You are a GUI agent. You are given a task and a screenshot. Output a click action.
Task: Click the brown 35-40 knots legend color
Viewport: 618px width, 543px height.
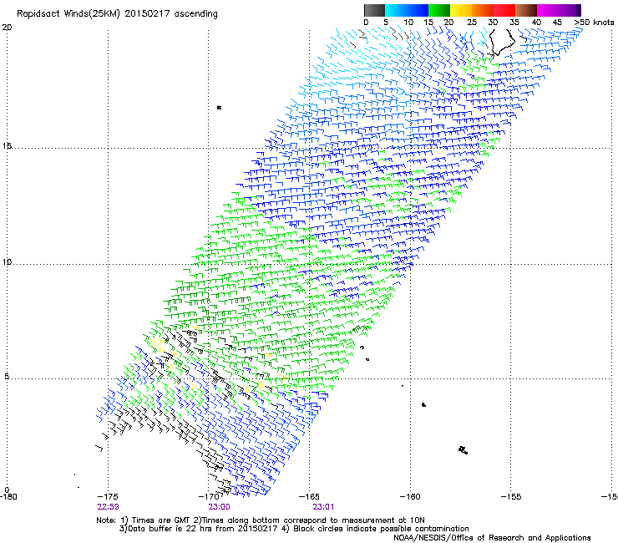[x=526, y=10]
